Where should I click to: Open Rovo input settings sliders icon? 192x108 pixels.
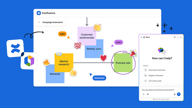coord(148,94)
